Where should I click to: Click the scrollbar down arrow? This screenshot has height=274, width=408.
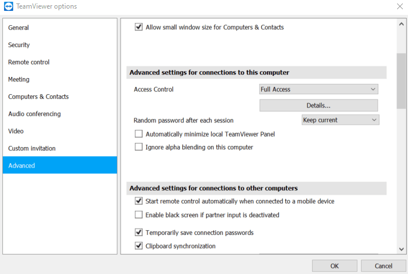pyautogui.click(x=401, y=249)
